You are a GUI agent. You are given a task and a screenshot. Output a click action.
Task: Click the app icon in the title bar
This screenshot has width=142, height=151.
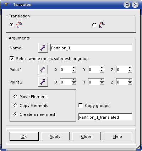coord(6,4)
